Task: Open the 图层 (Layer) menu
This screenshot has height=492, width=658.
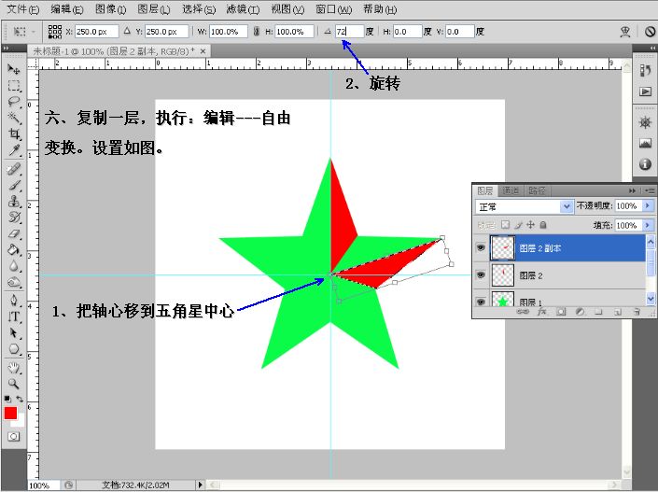Action: click(x=154, y=9)
